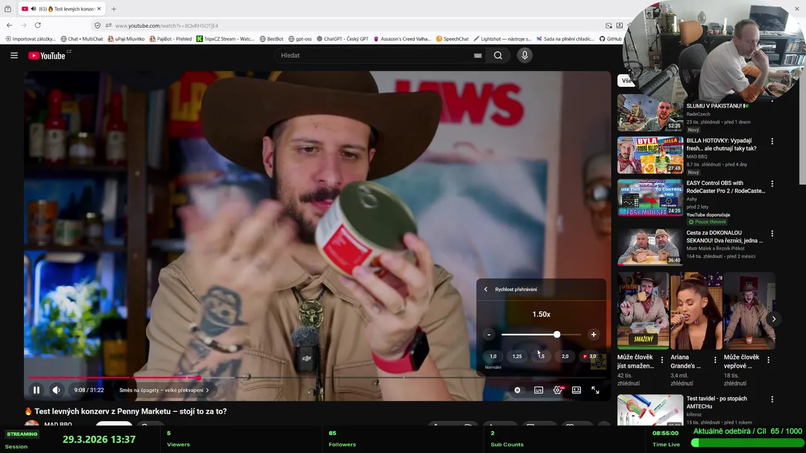Select the 1,25 speed preset
Screen dimensions: 806x453
pyautogui.click(x=517, y=356)
